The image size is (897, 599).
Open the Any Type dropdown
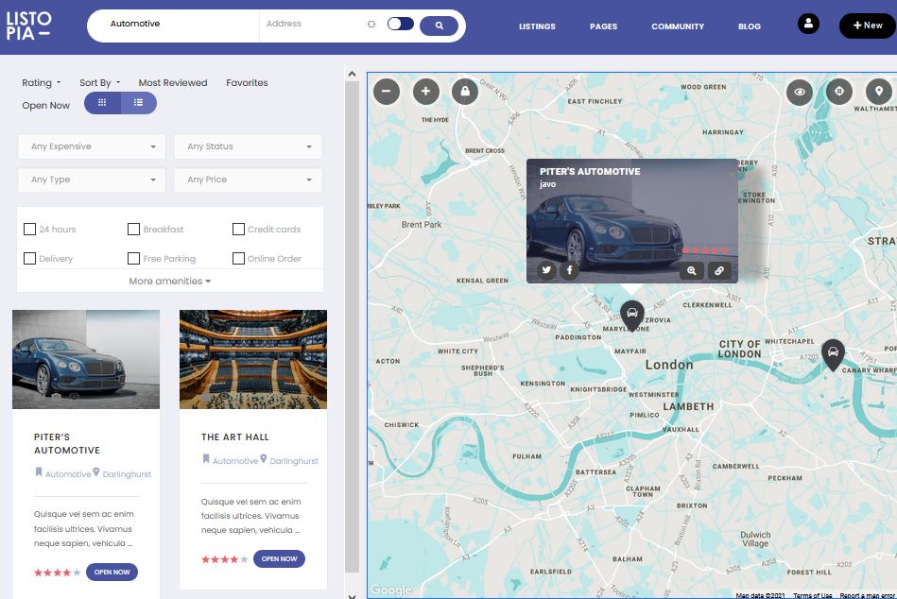coord(92,180)
